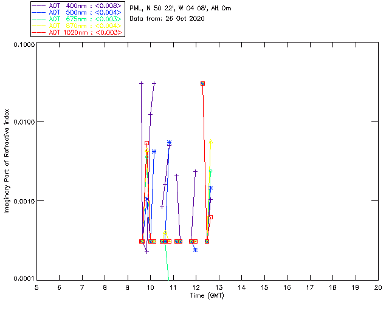Click the x-axis tick label 9
The height and width of the screenshot is (311, 389).
pyautogui.click(x=128, y=287)
